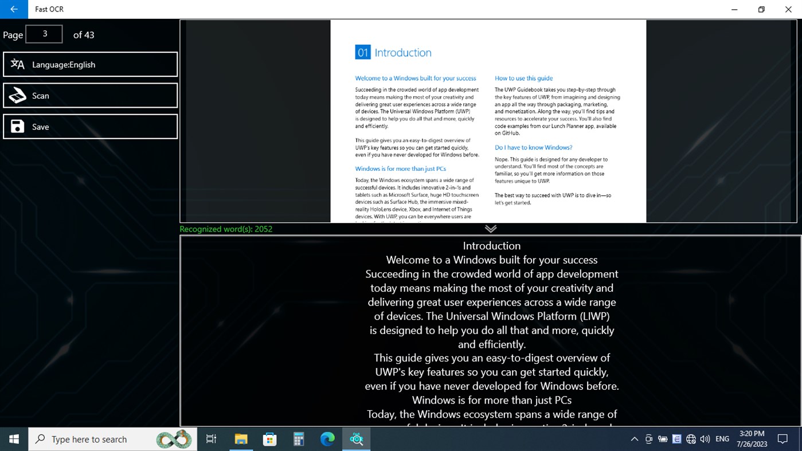Navigate back using the arrow icon
The height and width of the screenshot is (451, 802).
(x=13, y=9)
